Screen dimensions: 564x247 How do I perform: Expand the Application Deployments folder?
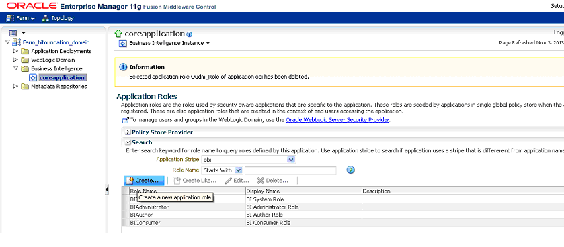pyautogui.click(x=15, y=51)
